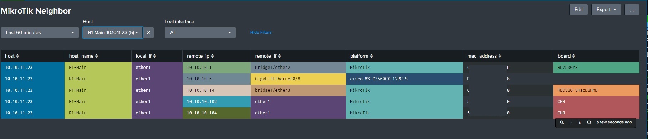Click the Hide Filters link
The width and height of the screenshot is (648, 139).
point(261,32)
